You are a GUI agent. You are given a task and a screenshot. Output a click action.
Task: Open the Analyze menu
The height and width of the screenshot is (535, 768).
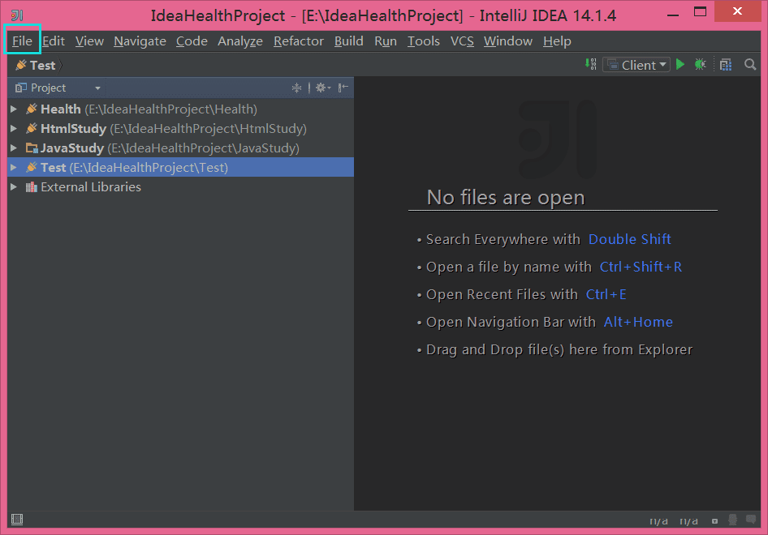pyautogui.click(x=239, y=41)
